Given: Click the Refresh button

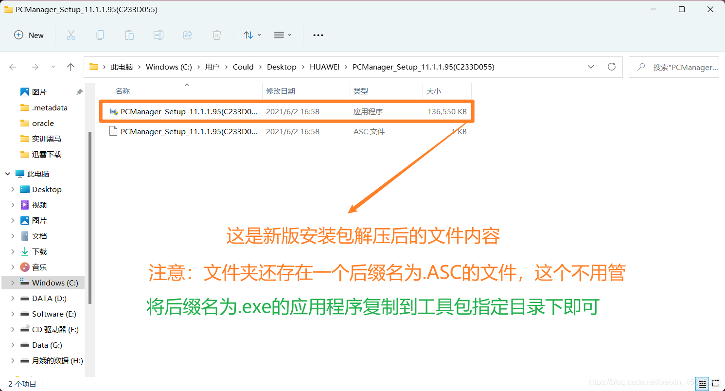Looking at the screenshot, I should click(612, 67).
